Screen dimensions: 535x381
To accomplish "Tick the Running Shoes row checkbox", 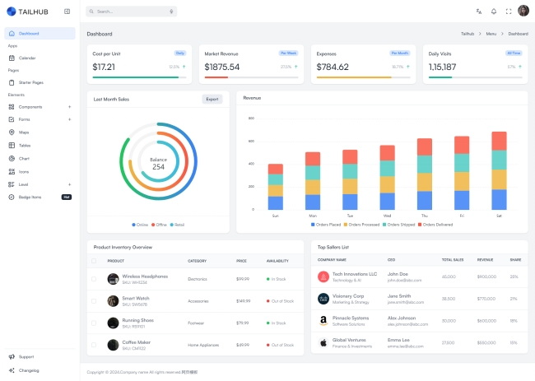I will click(x=94, y=323).
